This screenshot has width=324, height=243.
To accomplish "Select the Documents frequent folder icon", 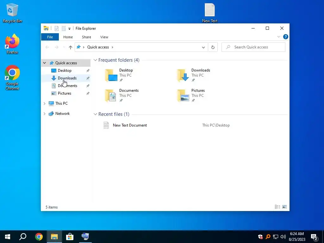I will tap(111, 96).
